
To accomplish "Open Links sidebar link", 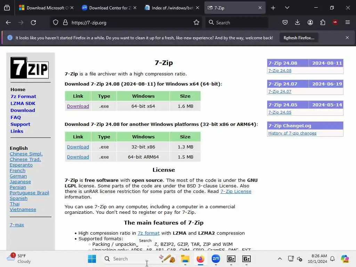I will 17,131.
